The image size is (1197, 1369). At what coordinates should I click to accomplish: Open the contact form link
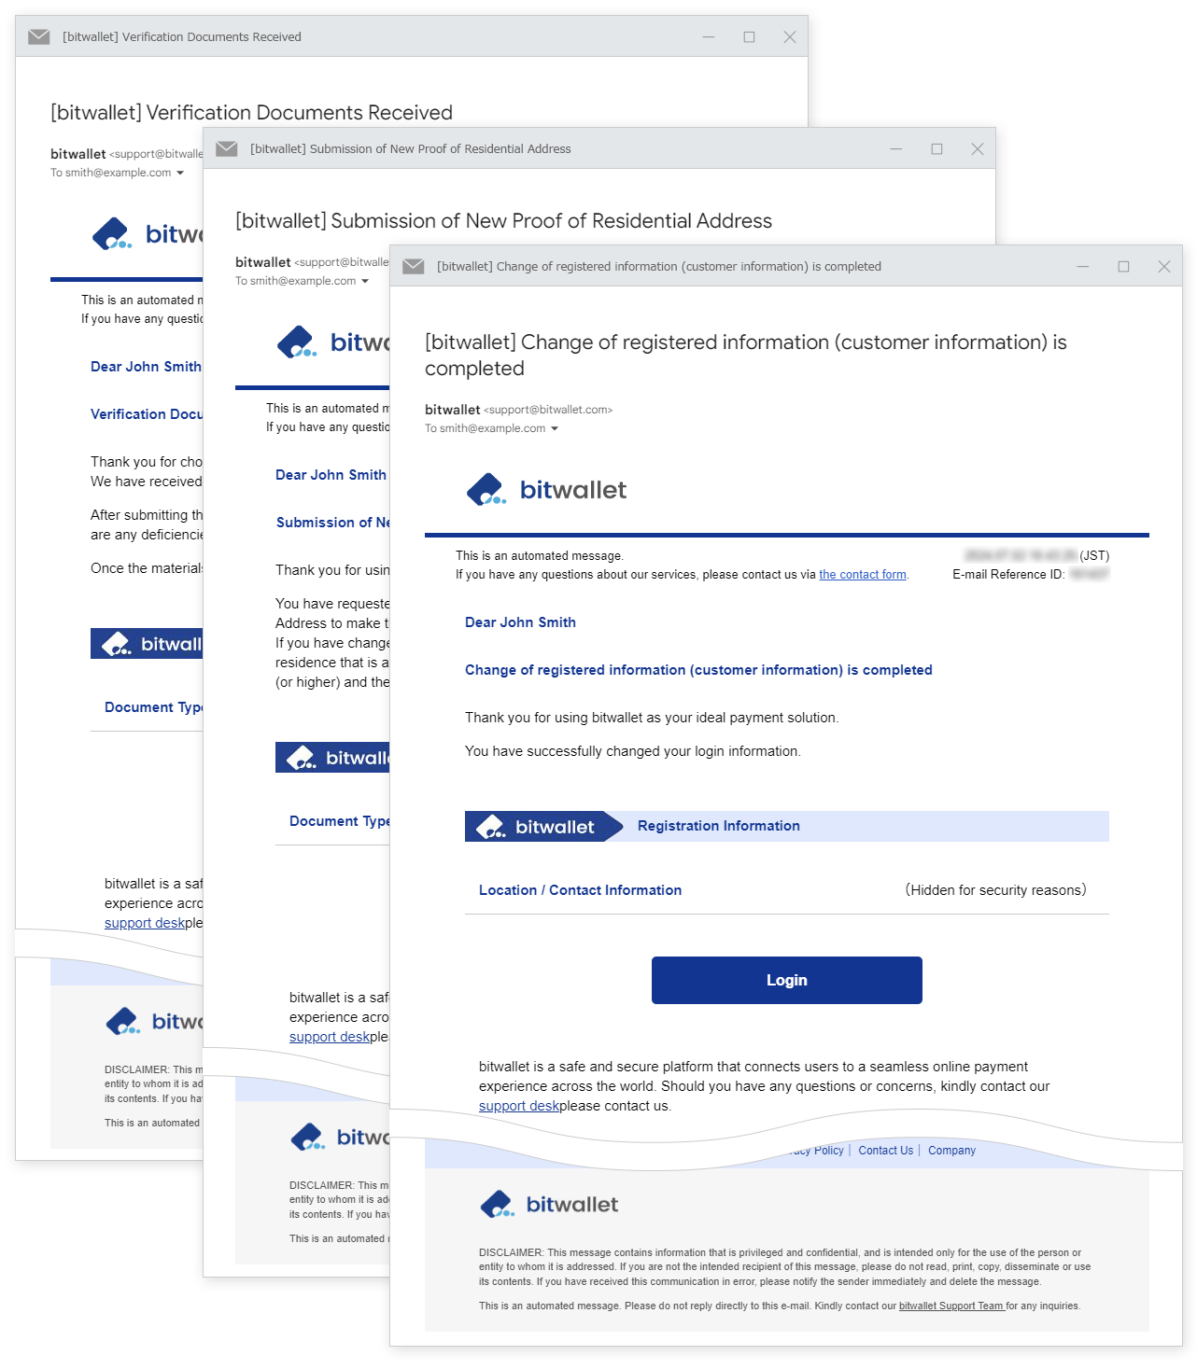(x=862, y=575)
